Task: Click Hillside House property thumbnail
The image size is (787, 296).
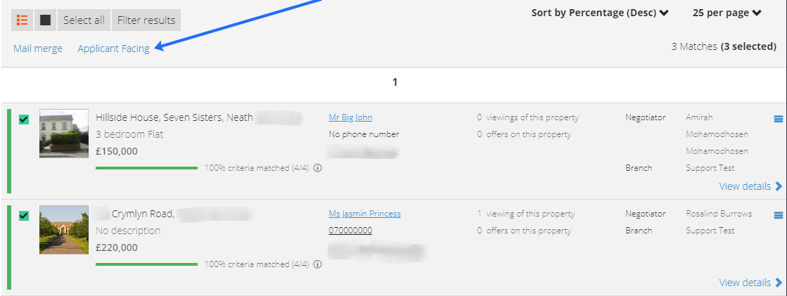Action: (64, 134)
